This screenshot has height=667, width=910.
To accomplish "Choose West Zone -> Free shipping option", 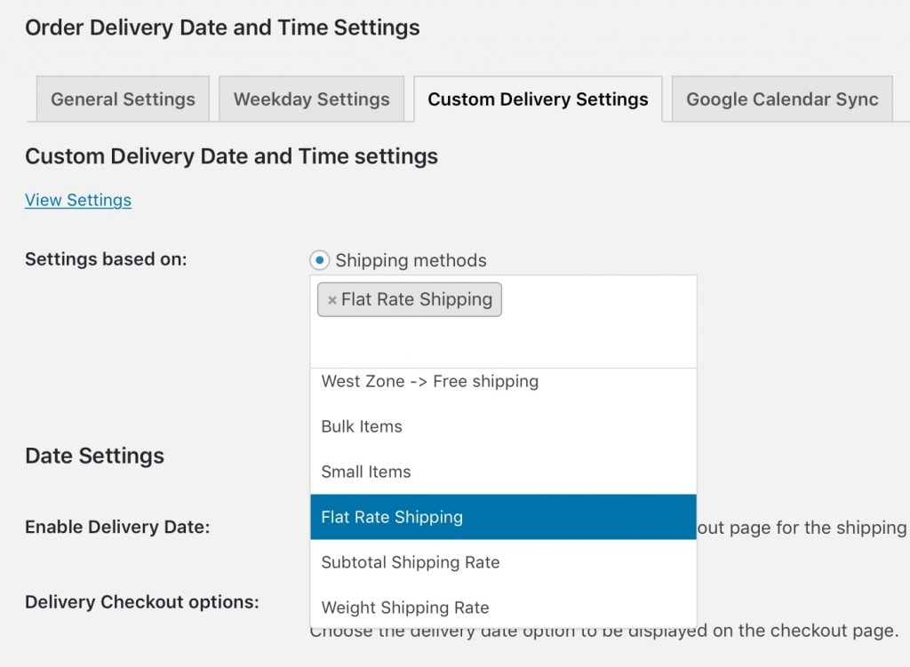I will point(430,381).
